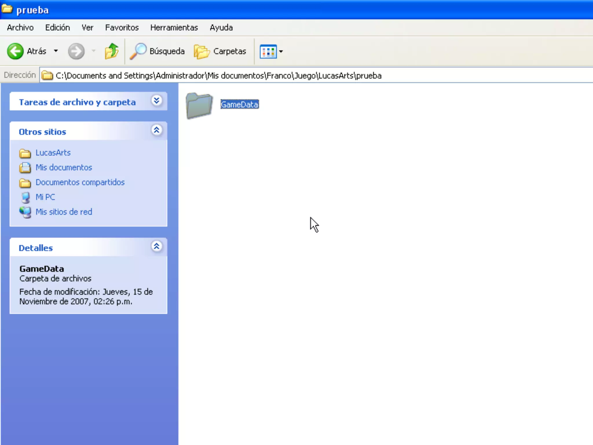This screenshot has width=593, height=445.
Task: Click the green Atrás back arrow
Action: click(x=15, y=51)
